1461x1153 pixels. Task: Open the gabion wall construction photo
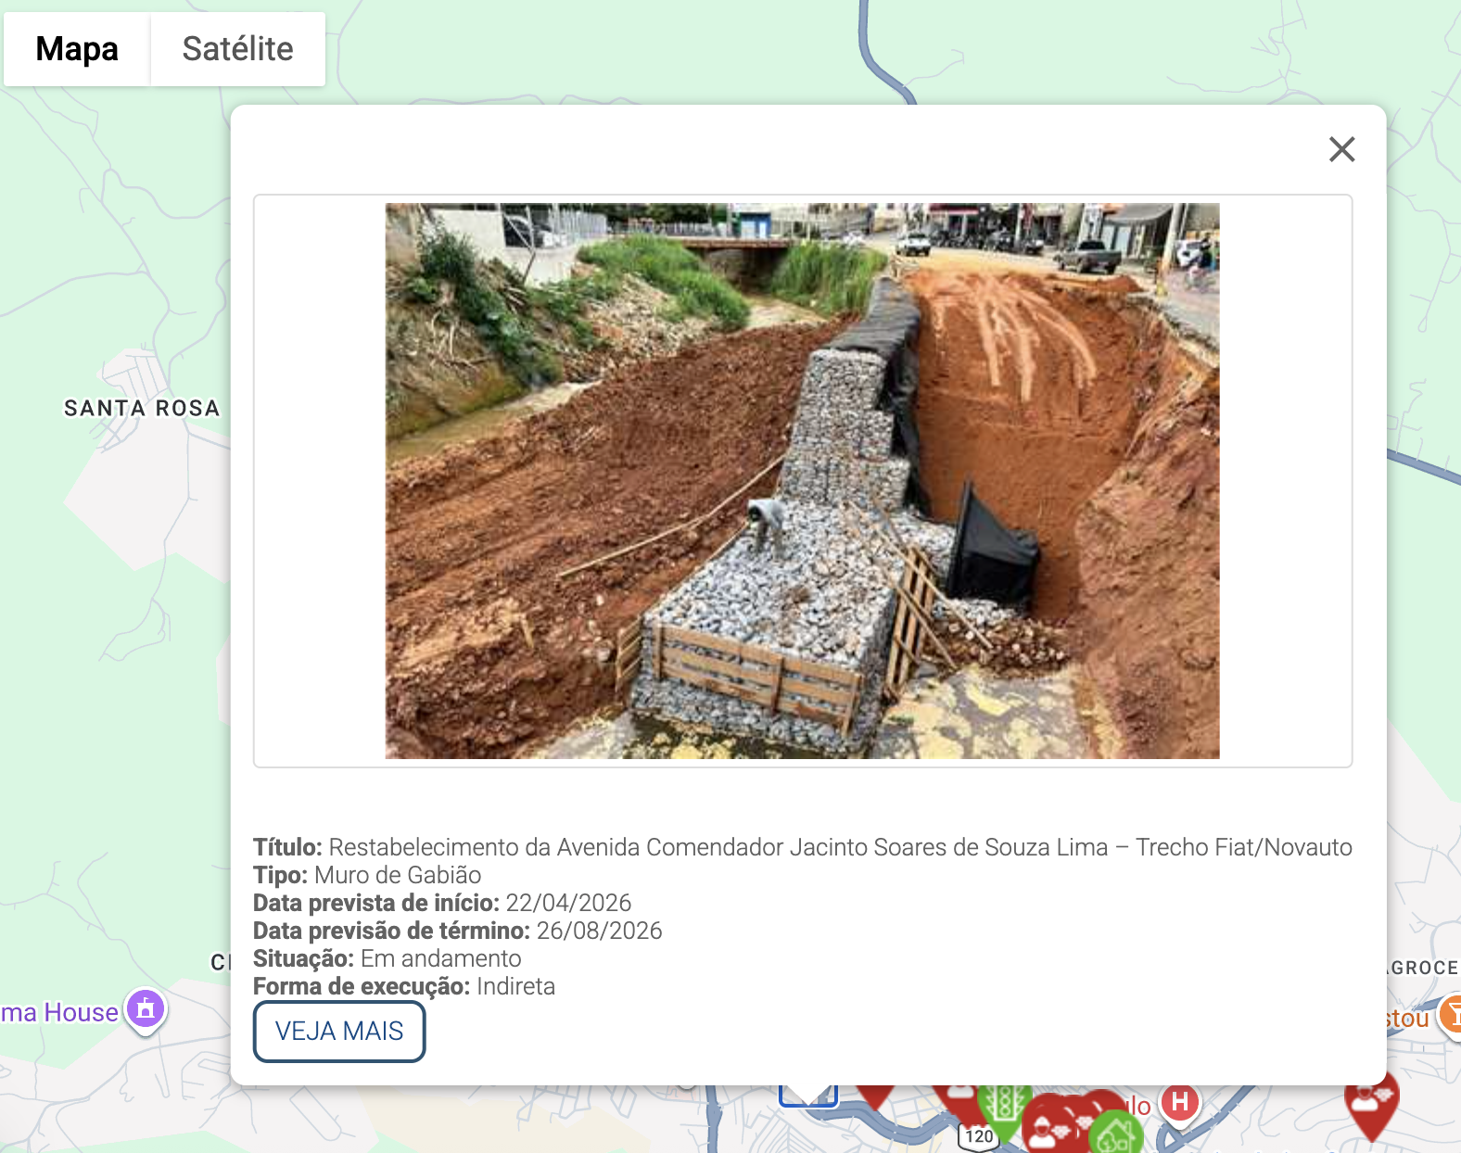[802, 481]
